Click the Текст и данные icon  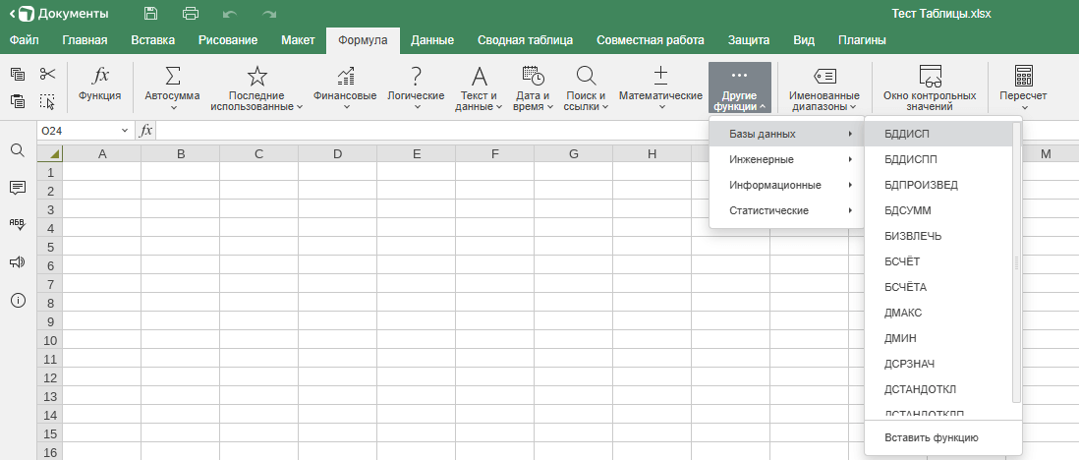(x=479, y=76)
